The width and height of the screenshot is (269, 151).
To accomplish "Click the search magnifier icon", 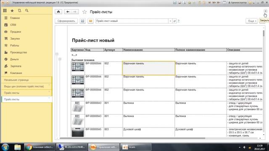I will (x=27, y=10).
